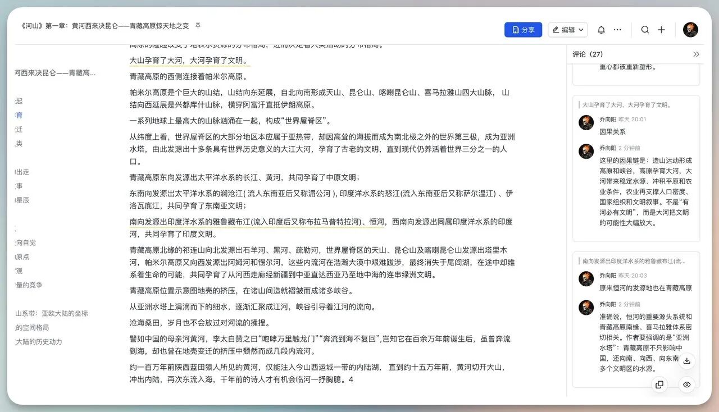Click the paragraph starting 青藏高原位置示意图
Viewport: 719px width, 412px height.
242,291
